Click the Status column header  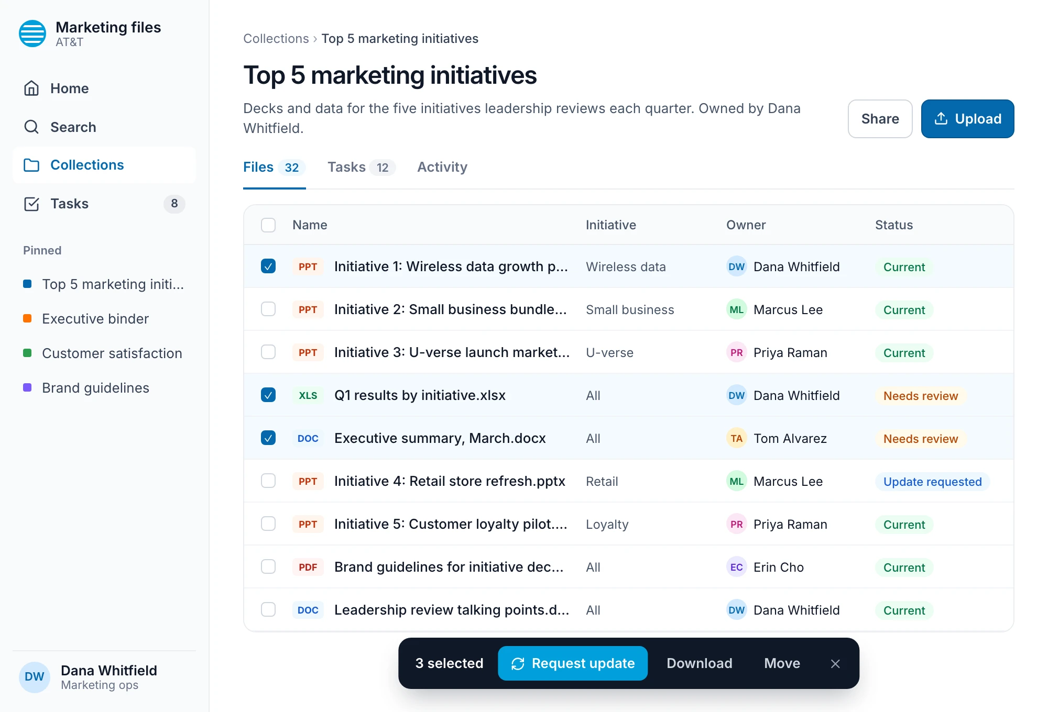(x=894, y=225)
